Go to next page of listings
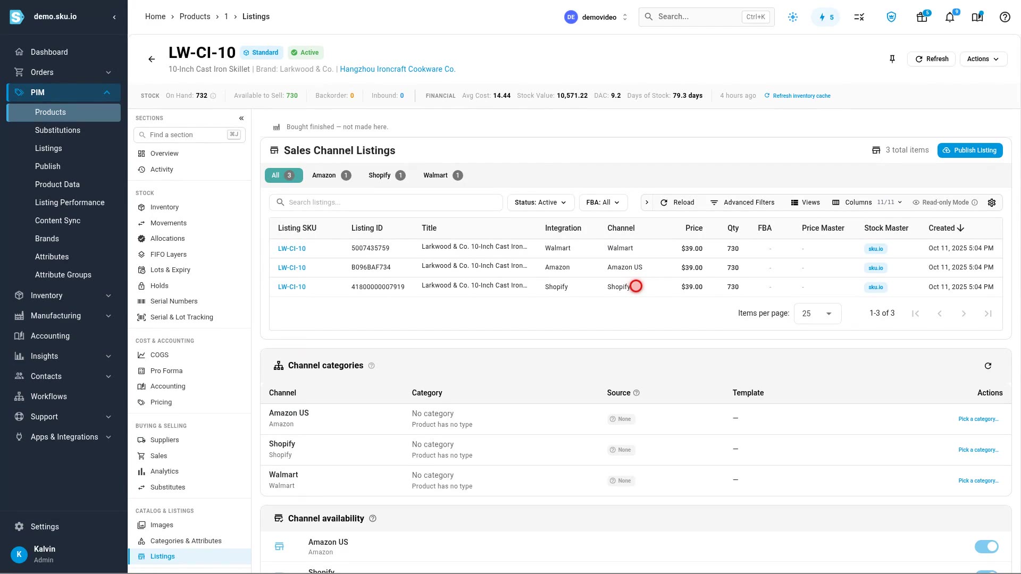 964,314
